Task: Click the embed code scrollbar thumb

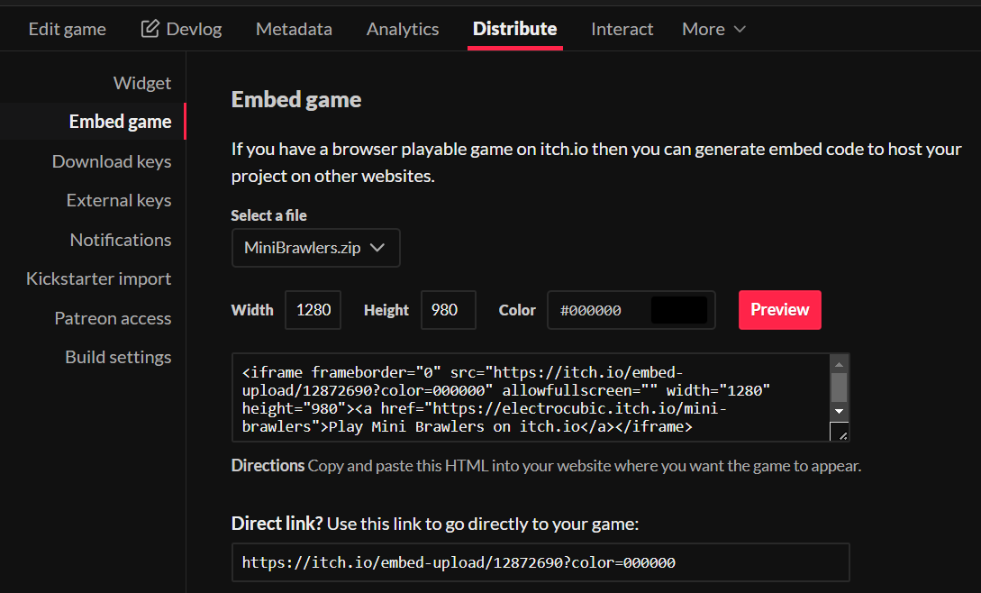Action: [839, 388]
